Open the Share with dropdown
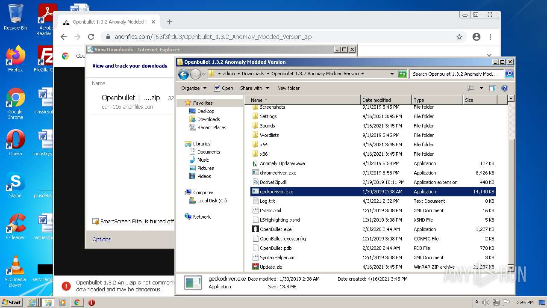 [255, 88]
